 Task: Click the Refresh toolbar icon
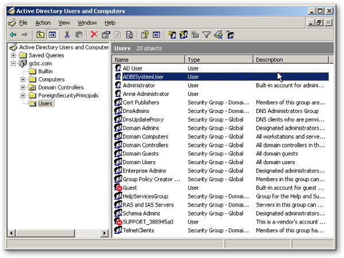118,34
